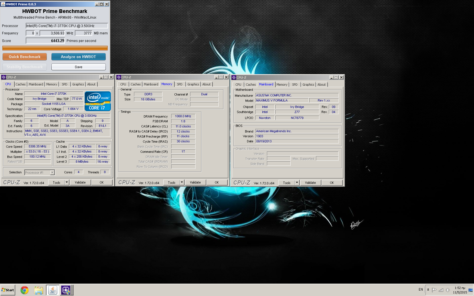Click the Start button

point(8,290)
